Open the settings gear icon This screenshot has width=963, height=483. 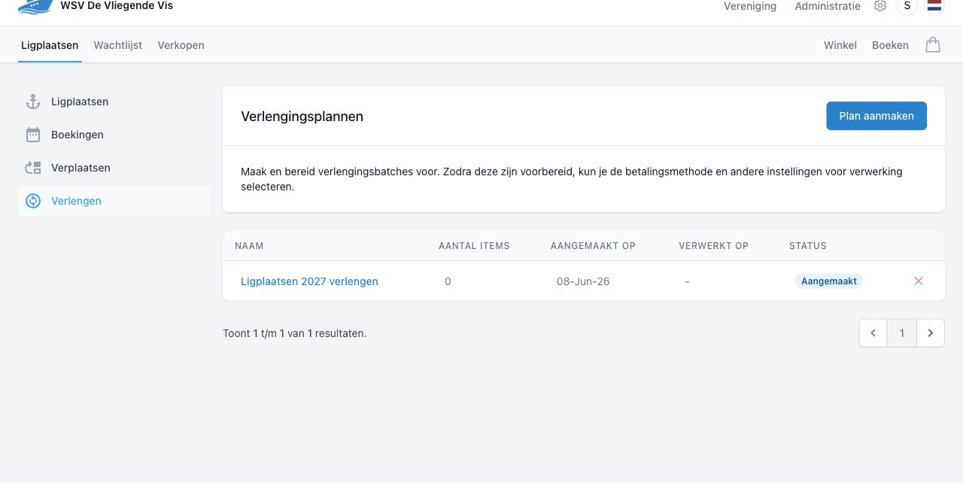880,6
